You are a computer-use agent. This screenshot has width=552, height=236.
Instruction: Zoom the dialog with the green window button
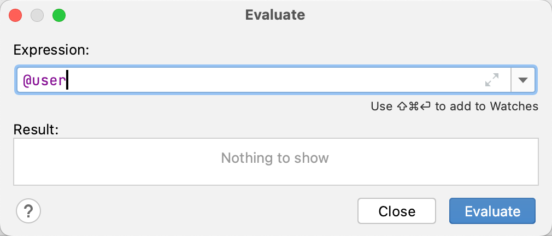tap(58, 15)
